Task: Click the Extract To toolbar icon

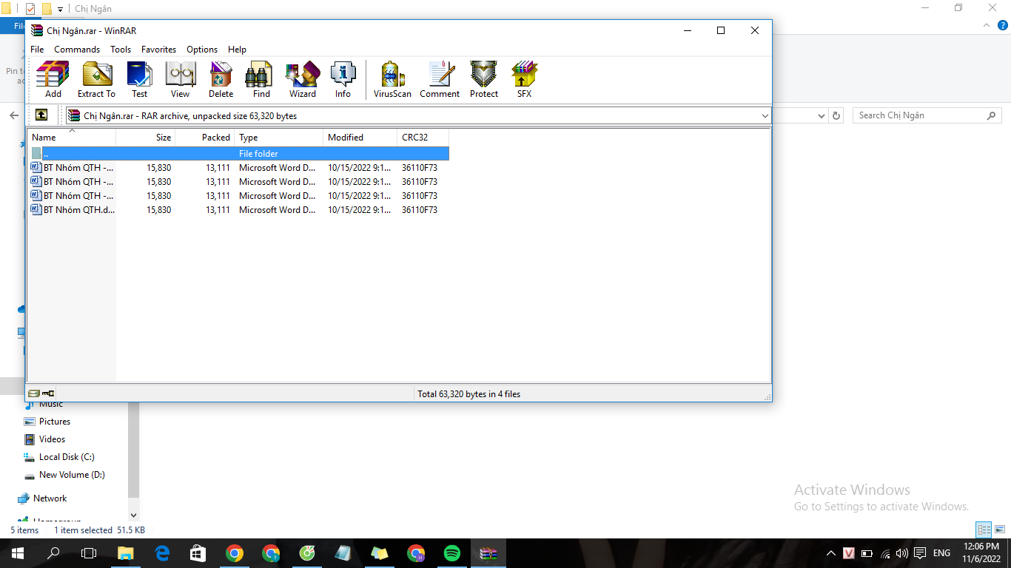Action: (x=96, y=79)
